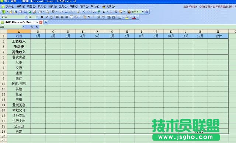Screen dimensions: 236x143
Task: Click the Cut scissors icon
Action: point(66,12)
